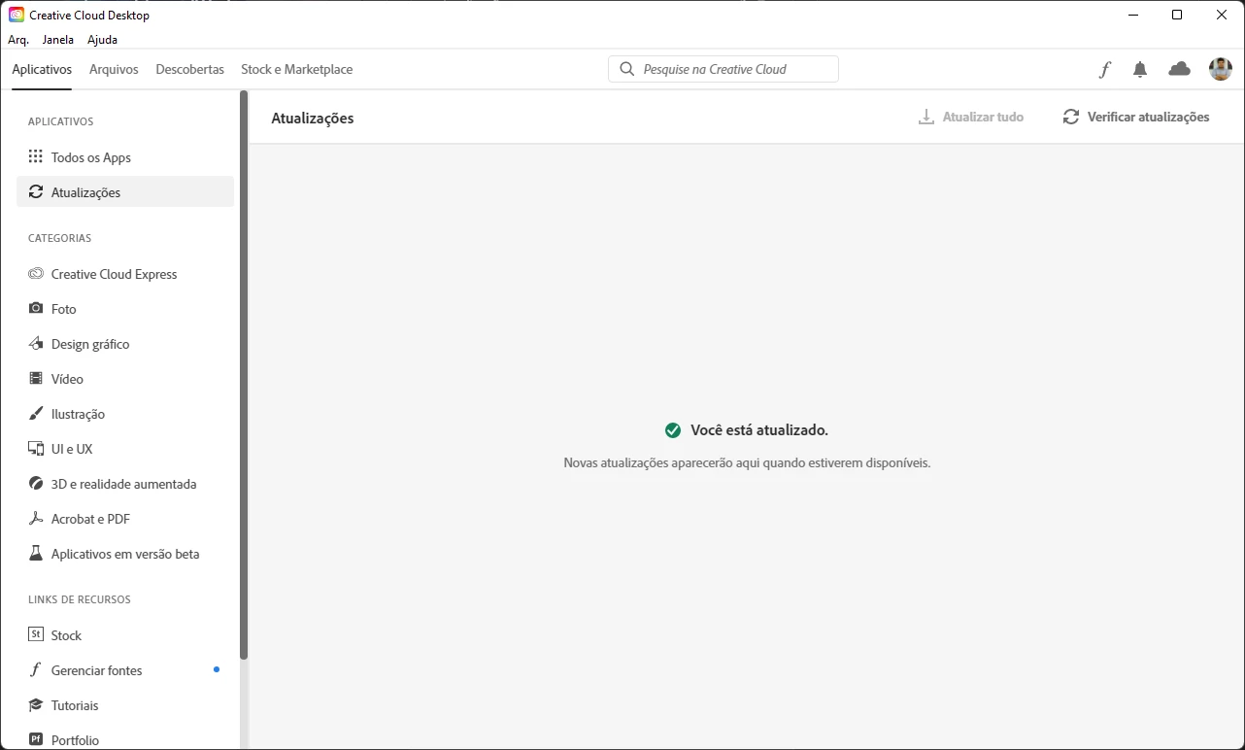Click the Você está atualizado text

click(x=759, y=429)
